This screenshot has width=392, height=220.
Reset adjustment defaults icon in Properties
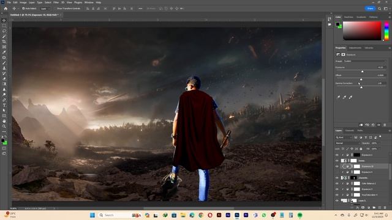click(x=373, y=125)
